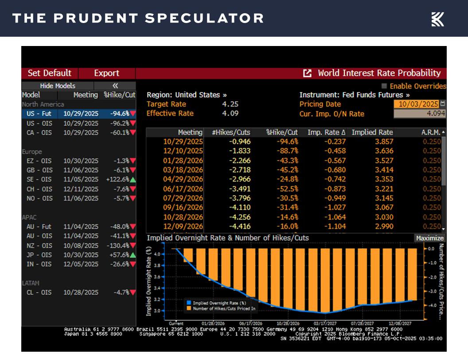Viewport: 468px width, 361px height.
Task: Click the red arrow beside NZ - OIS -130.4%
Action: click(x=132, y=246)
